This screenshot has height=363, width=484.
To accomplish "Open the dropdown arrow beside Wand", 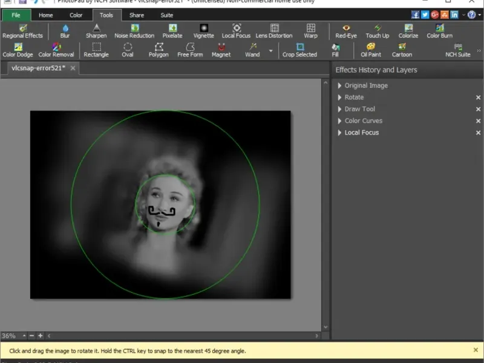I will (x=270, y=51).
